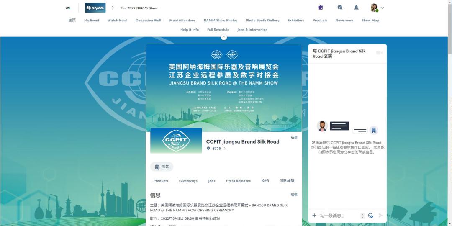Open the NAMM Show Photos menu item
Screen dimensions: 452x226
coord(221,20)
